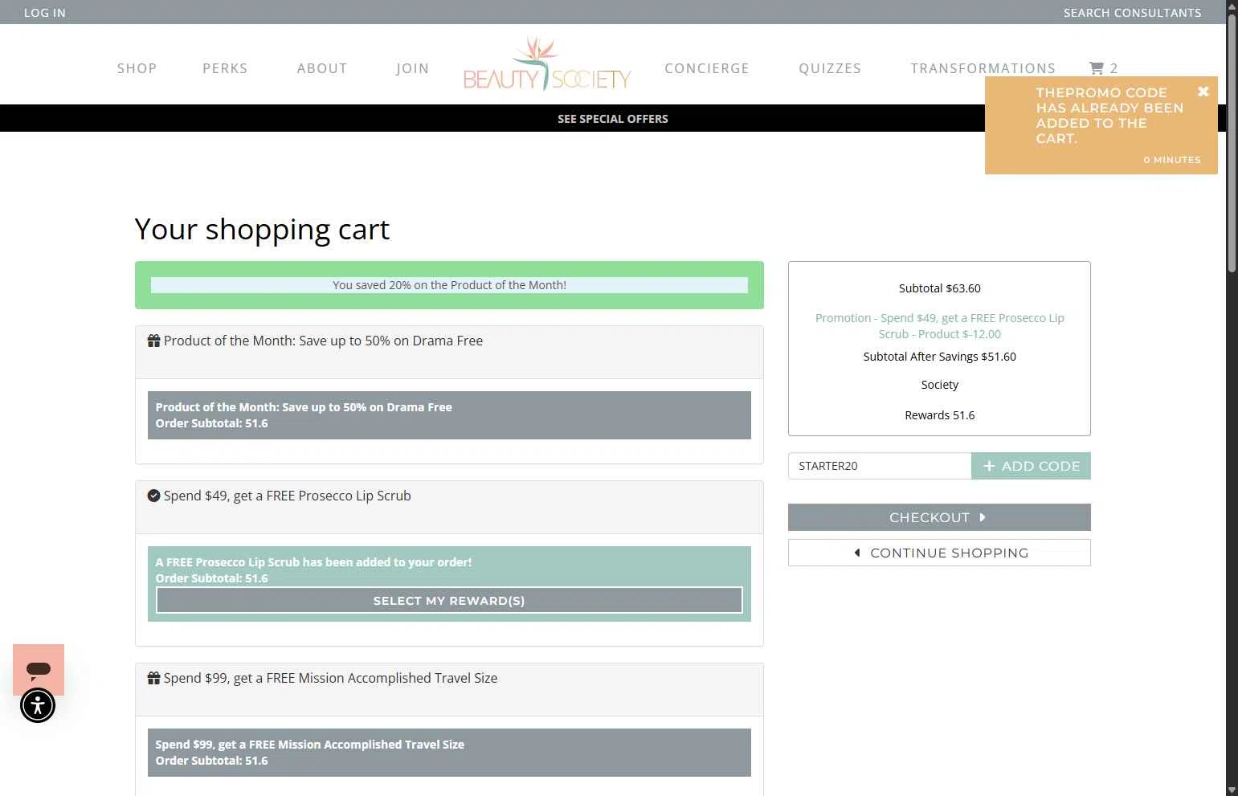Expand Spend $99 Mission Accomplished header
The image size is (1238, 796).
[x=449, y=689]
